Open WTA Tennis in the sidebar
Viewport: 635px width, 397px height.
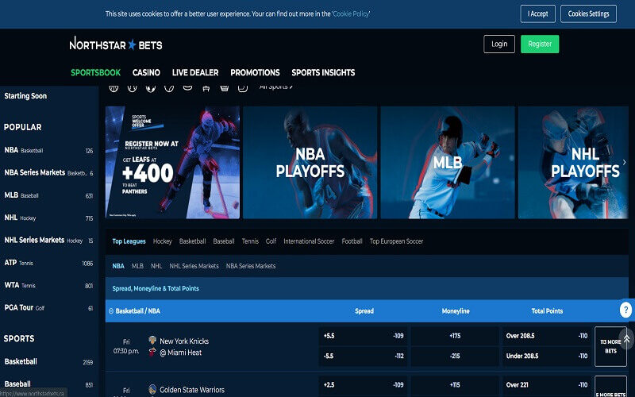pos(48,285)
